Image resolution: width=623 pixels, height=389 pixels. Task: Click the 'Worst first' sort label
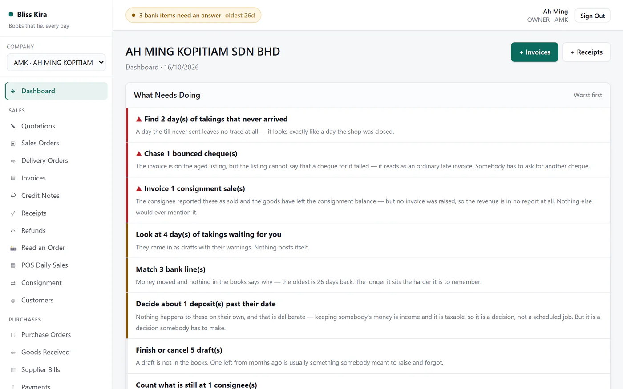pos(588,95)
